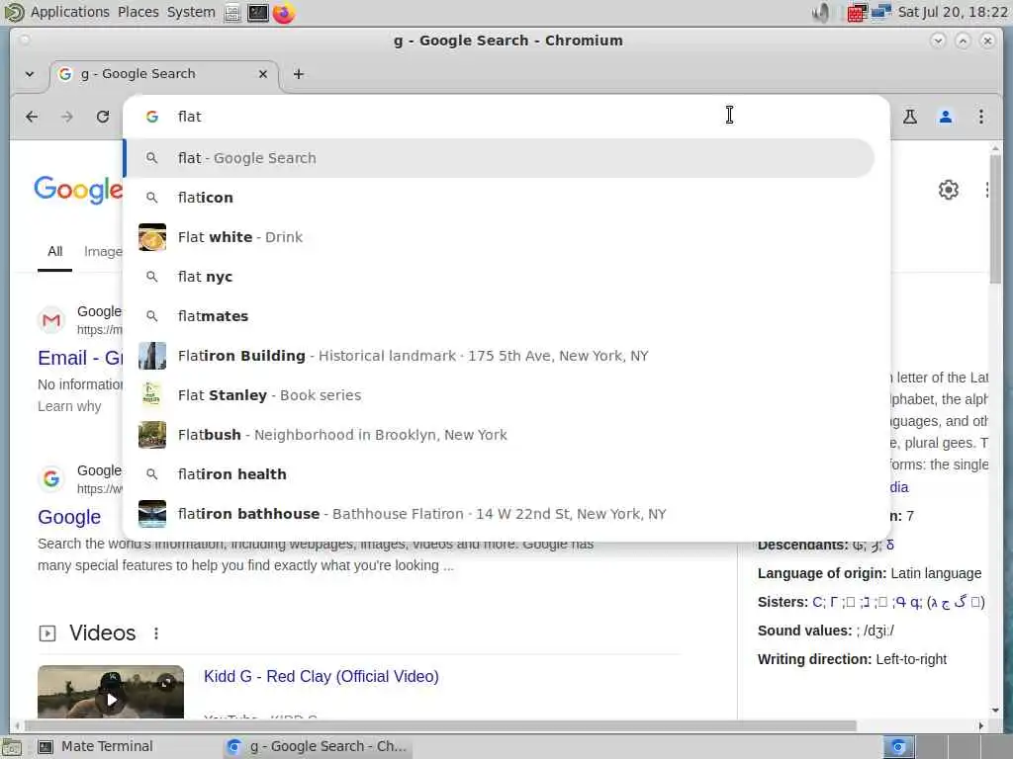Open the Applications menu

coord(70,12)
